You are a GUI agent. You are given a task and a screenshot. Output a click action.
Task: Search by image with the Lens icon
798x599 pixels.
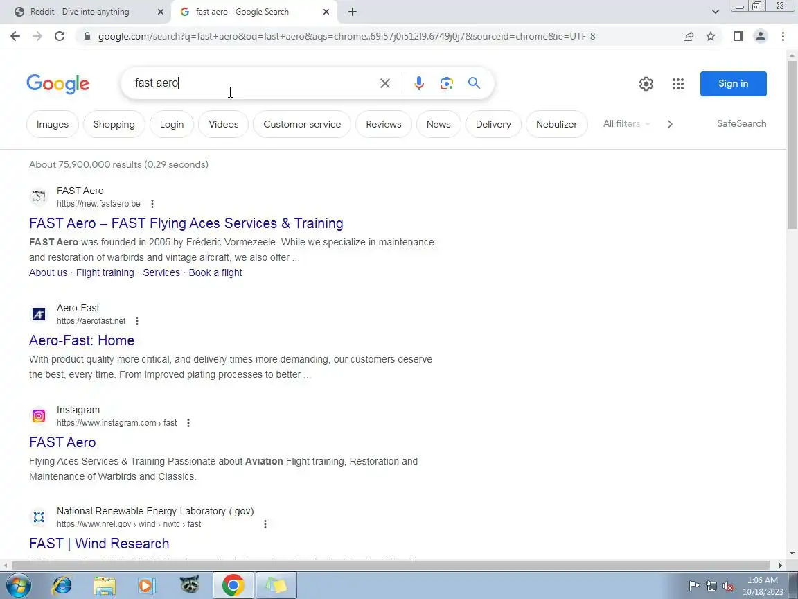(x=446, y=83)
